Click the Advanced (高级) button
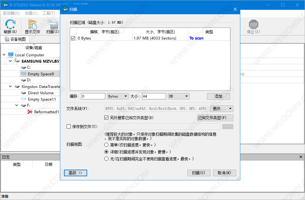The width and height of the screenshot is (305, 200). coord(75,173)
